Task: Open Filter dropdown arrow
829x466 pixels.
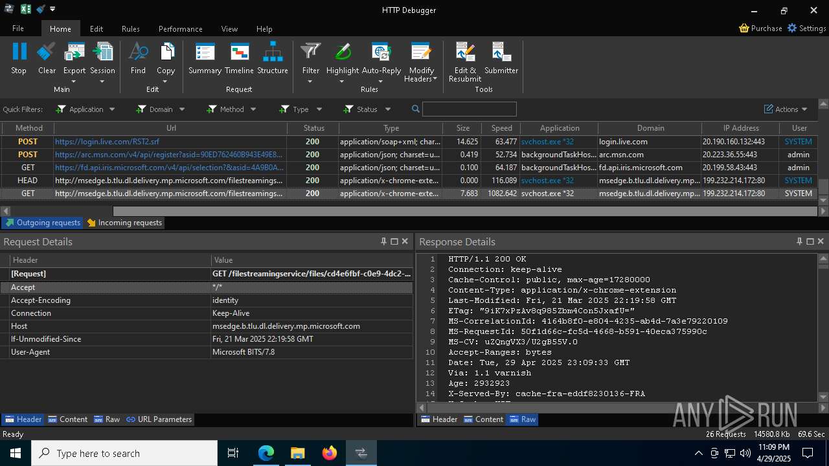Action: coord(310,82)
